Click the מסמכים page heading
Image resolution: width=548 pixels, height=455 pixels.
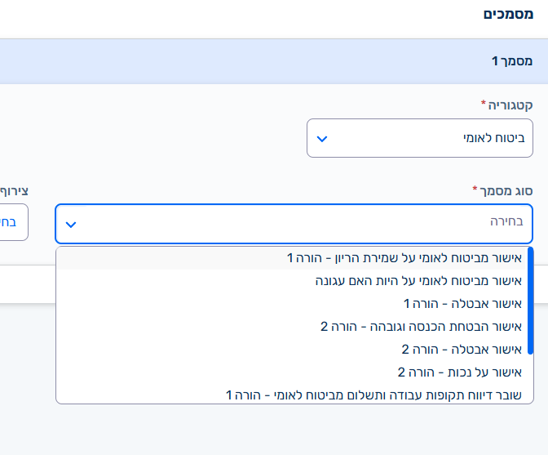tap(509, 14)
